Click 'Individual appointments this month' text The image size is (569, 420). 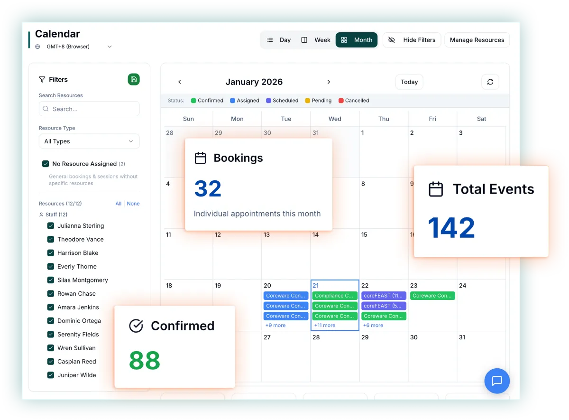[x=257, y=214]
